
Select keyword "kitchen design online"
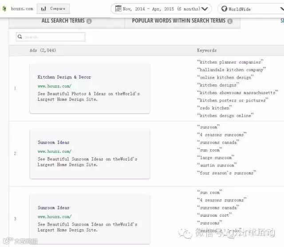click(x=225, y=116)
